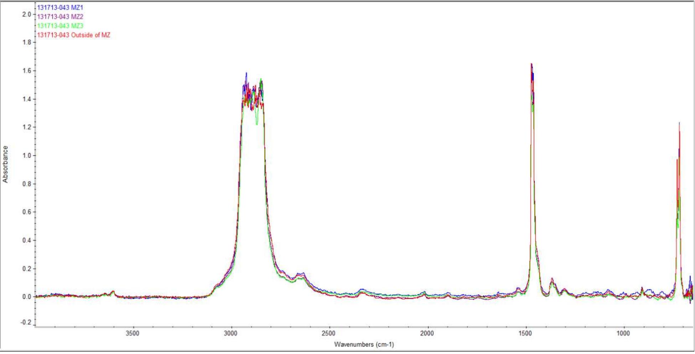
Task: Click the 3500 tick label on x-axis
Action: pyautogui.click(x=133, y=333)
